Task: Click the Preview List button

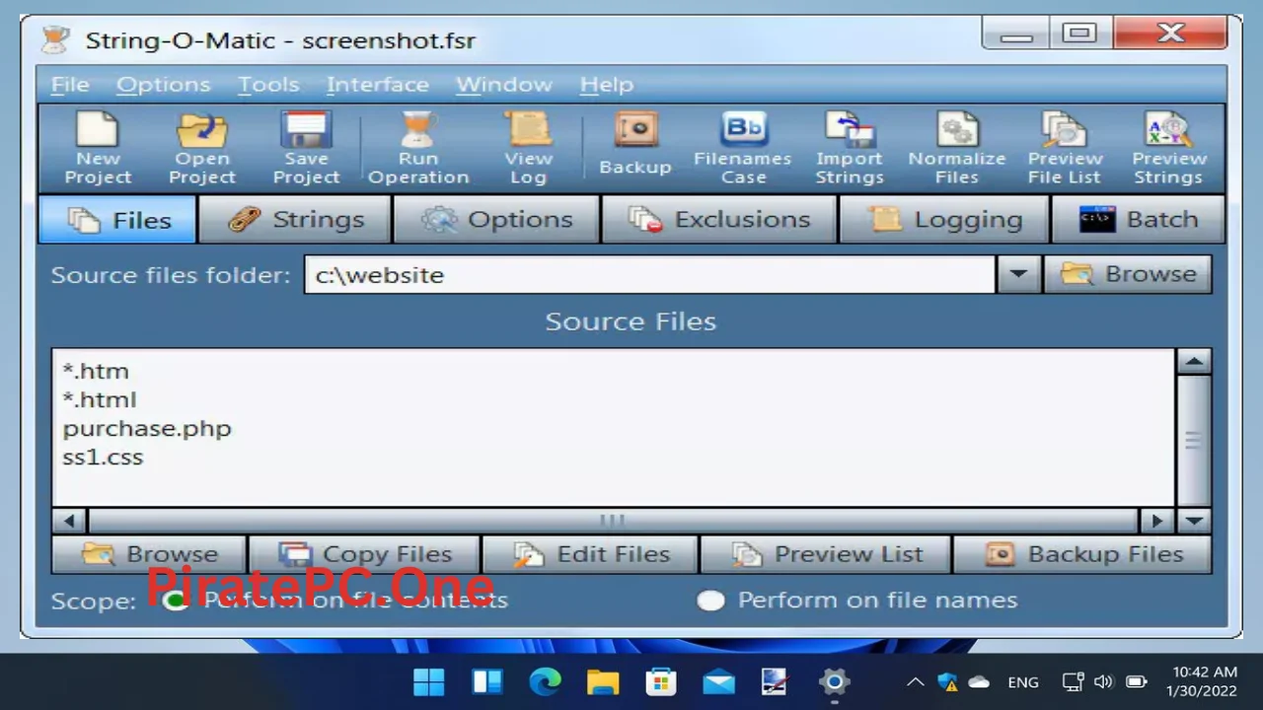Action: click(x=825, y=554)
